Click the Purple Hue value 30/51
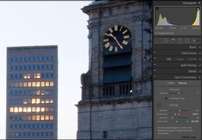The image size is (202, 140). point(195,114)
